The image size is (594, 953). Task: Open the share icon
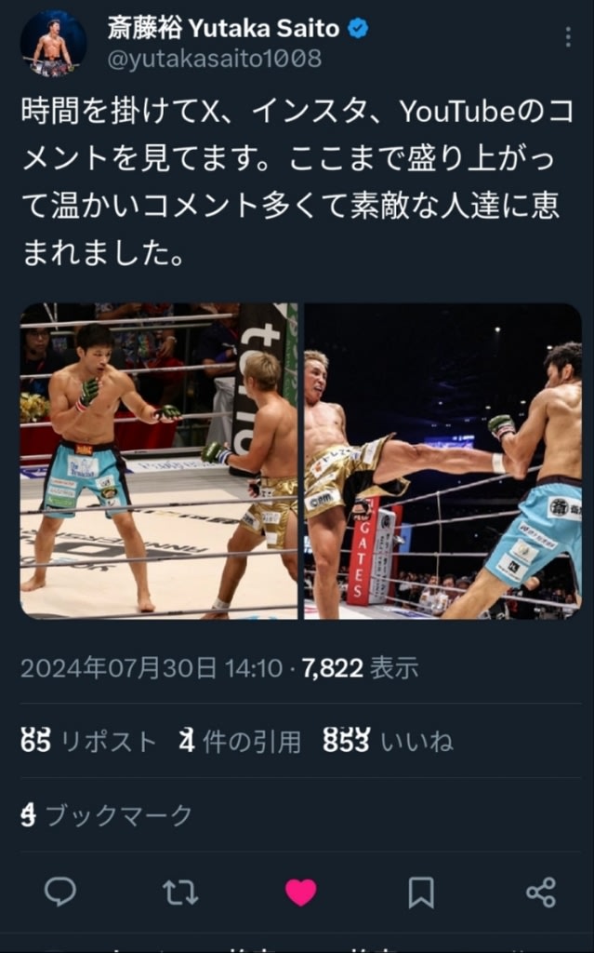[x=541, y=893]
